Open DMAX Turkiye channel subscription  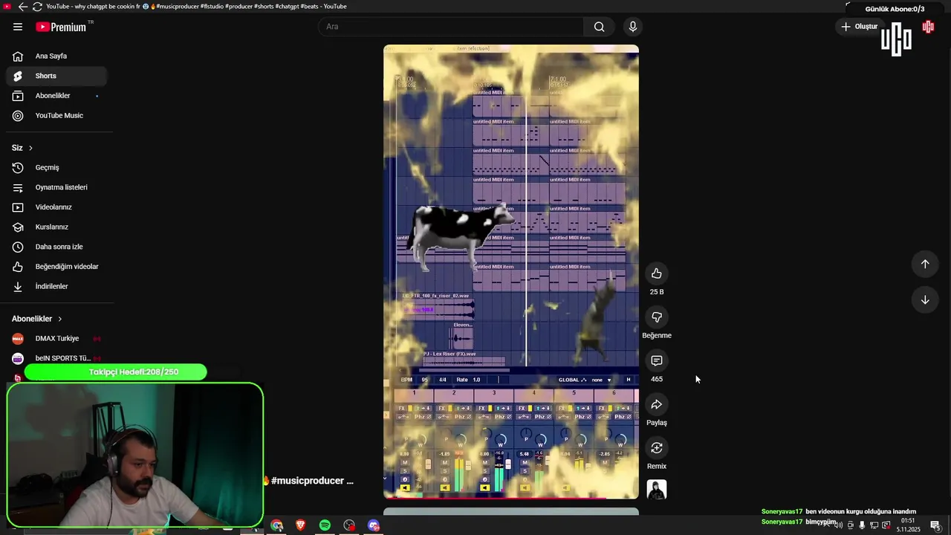[56, 339]
